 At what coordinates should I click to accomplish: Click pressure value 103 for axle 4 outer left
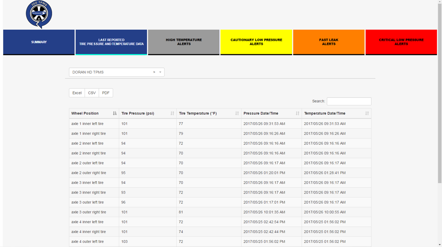124,241
